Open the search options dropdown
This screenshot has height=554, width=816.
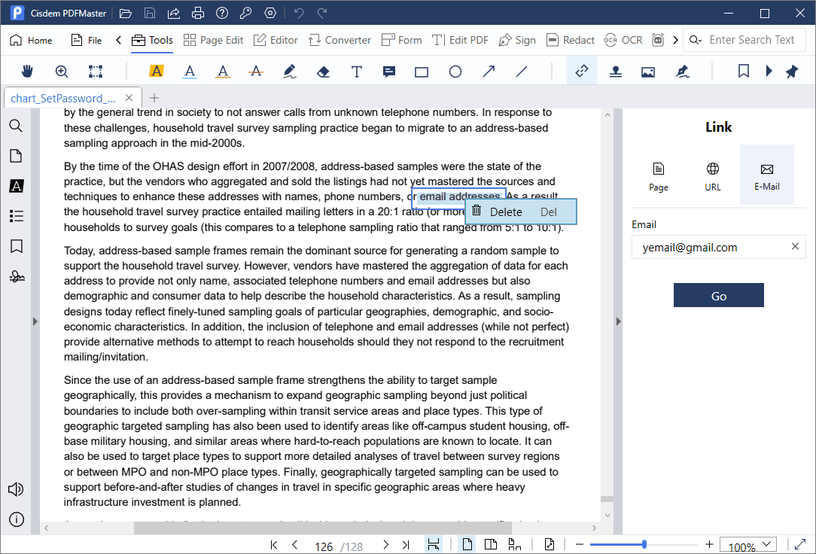(696, 40)
